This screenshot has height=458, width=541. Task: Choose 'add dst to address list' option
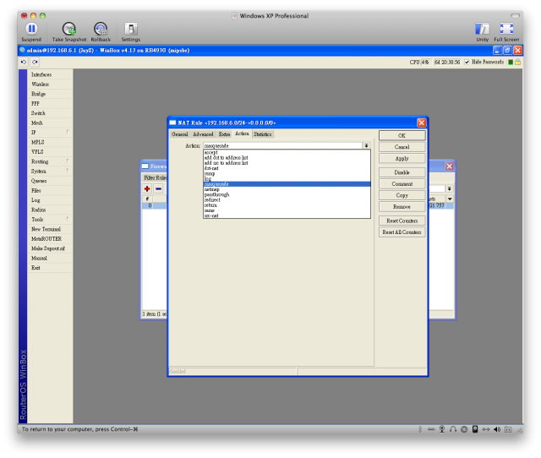287,158
